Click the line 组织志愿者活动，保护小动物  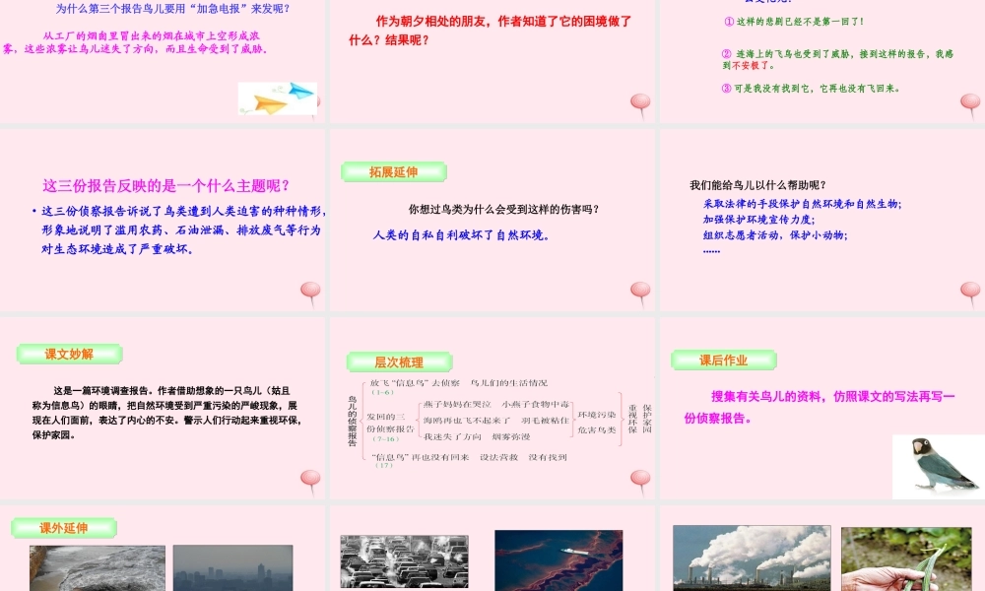click(x=775, y=234)
